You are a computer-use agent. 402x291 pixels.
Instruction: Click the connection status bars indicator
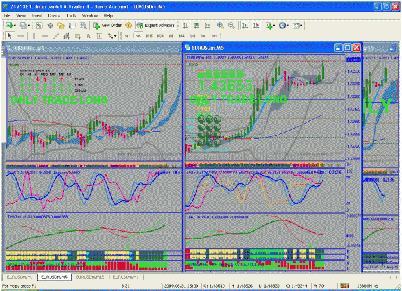pos(344,286)
